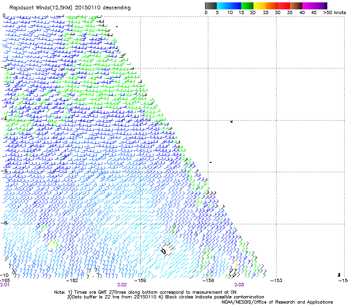Click the black contamination circle among light-blue barbs
This screenshot has width=348, height=305.
[164, 251]
